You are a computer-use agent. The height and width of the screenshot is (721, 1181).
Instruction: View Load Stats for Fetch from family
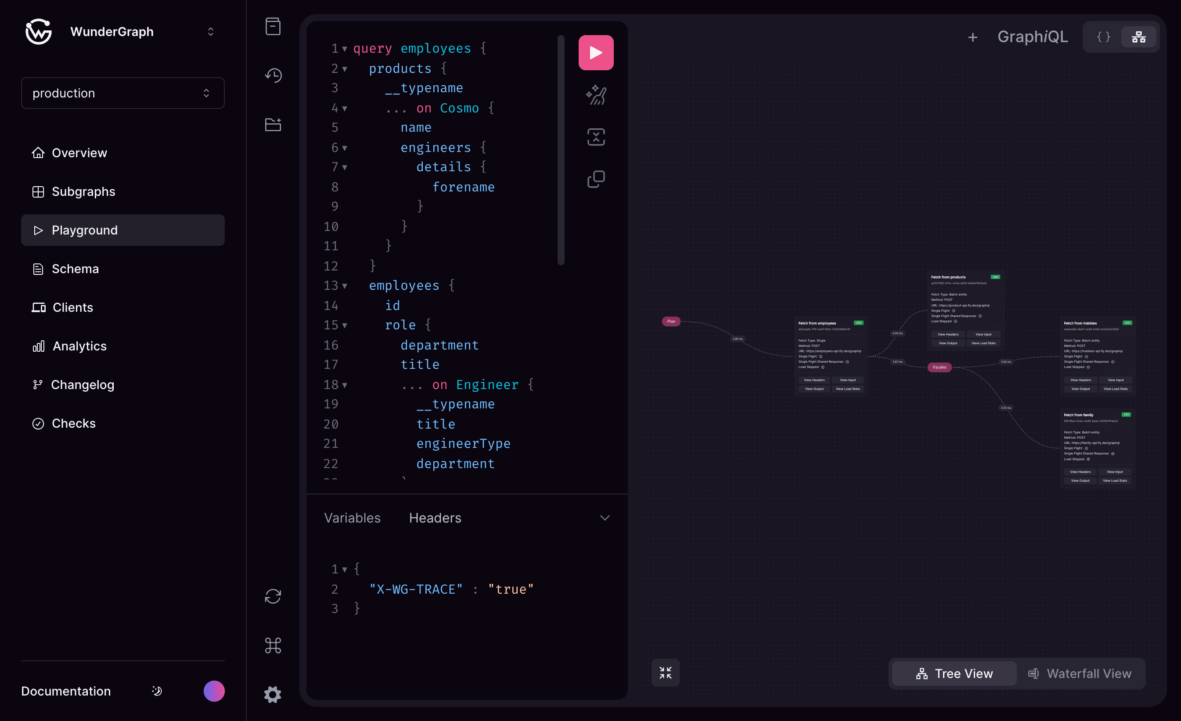pos(1114,480)
